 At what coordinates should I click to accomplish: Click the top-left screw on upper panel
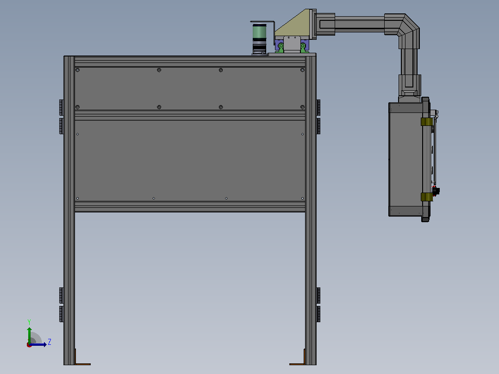coord(78,70)
